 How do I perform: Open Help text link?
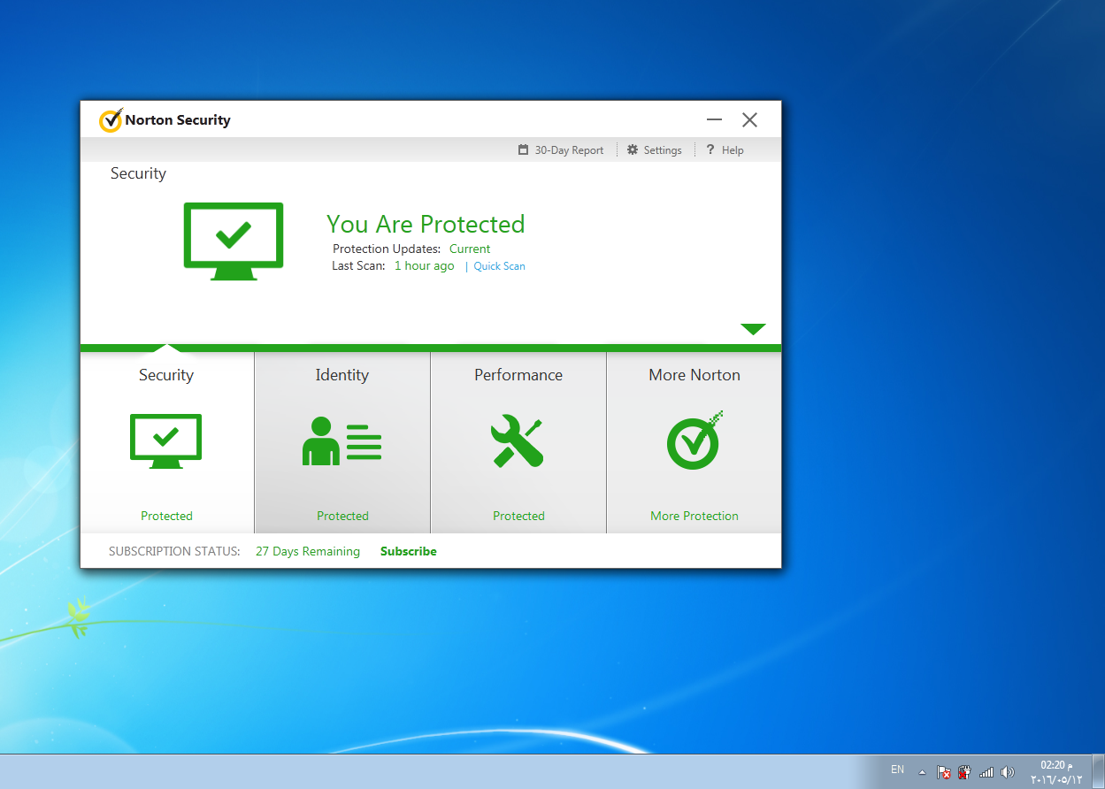(x=733, y=150)
